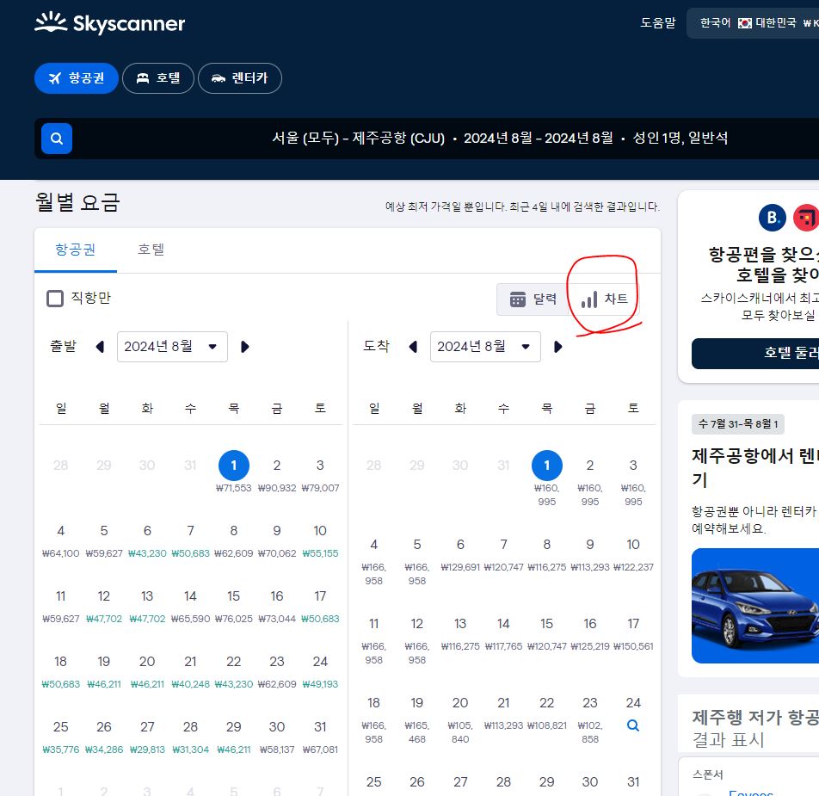Image resolution: width=819 pixels, height=796 pixels.
Task: Click the blue search magnifier icon
Action: pos(56,138)
